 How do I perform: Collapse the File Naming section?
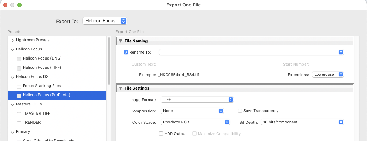(121, 41)
